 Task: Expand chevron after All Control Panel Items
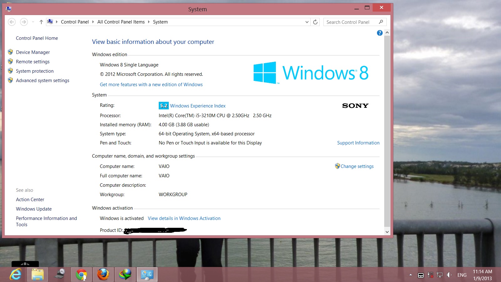point(149,22)
